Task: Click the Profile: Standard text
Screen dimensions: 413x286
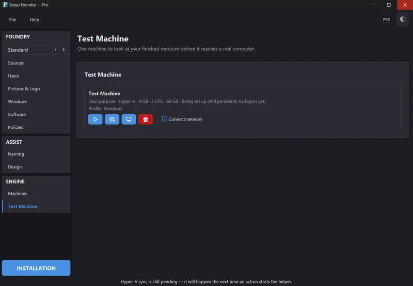Action: [x=105, y=109]
